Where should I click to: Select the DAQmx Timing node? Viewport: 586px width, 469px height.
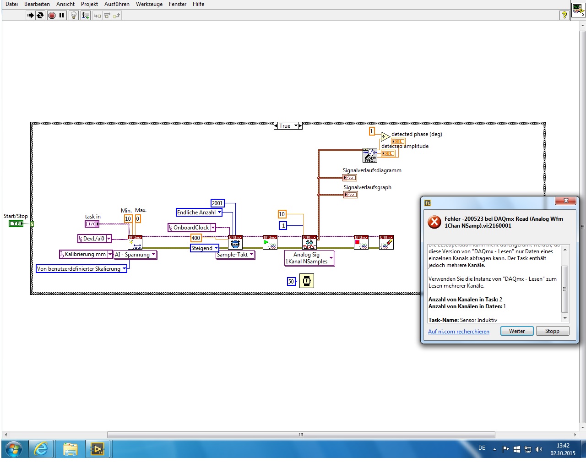click(x=235, y=242)
